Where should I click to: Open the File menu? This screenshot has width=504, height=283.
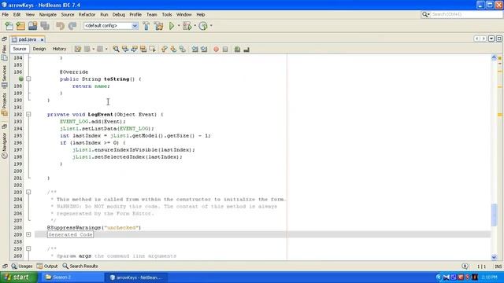[6, 15]
